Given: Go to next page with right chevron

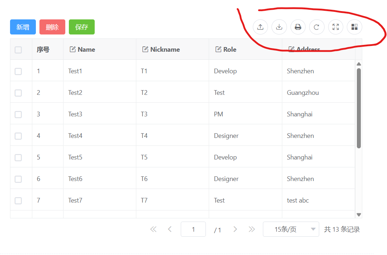Looking at the screenshot, I should pos(235,229).
